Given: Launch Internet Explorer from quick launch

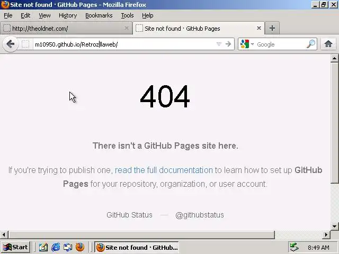Looking at the screenshot, I should 56,247.
